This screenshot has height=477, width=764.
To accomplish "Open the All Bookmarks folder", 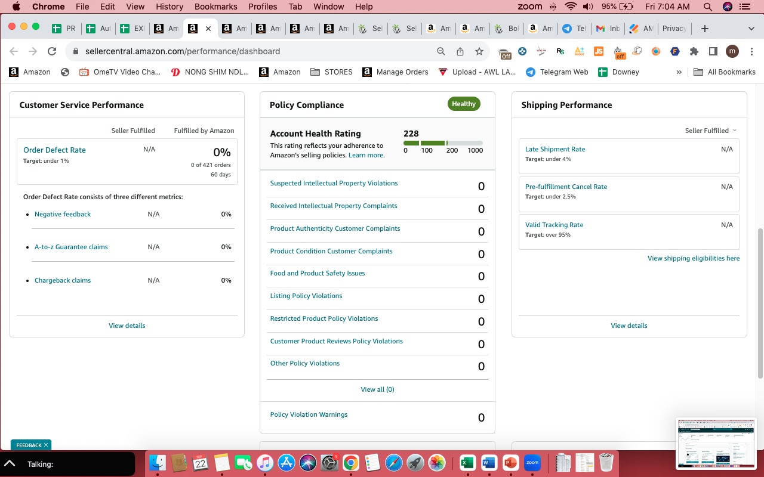I will click(725, 72).
